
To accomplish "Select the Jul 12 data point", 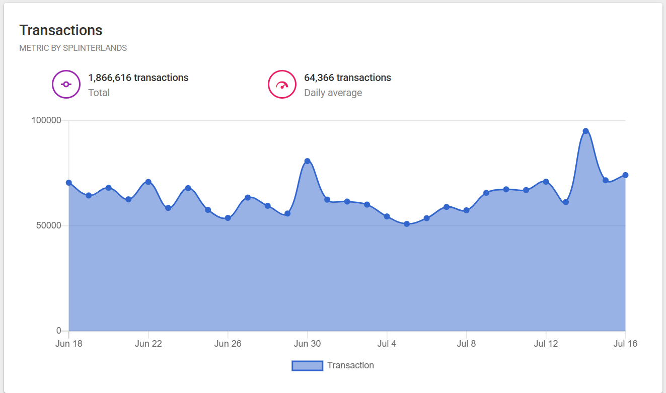I will tap(546, 182).
